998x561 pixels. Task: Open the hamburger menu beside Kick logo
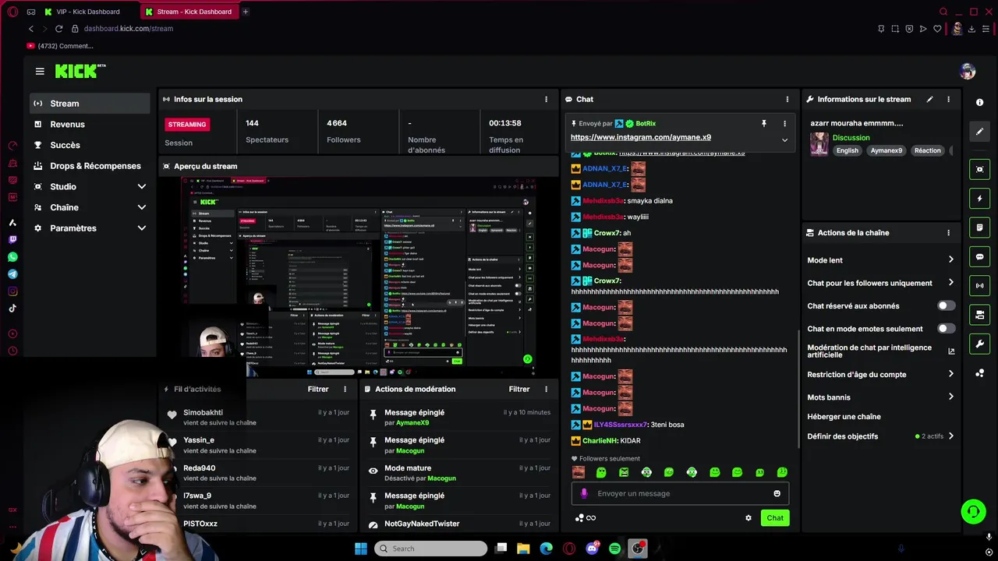point(40,71)
